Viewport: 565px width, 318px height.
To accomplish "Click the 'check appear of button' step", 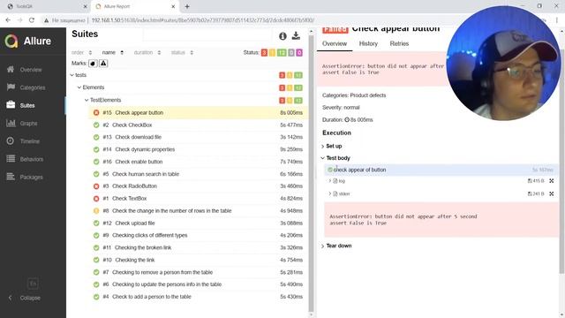I will (441, 170).
